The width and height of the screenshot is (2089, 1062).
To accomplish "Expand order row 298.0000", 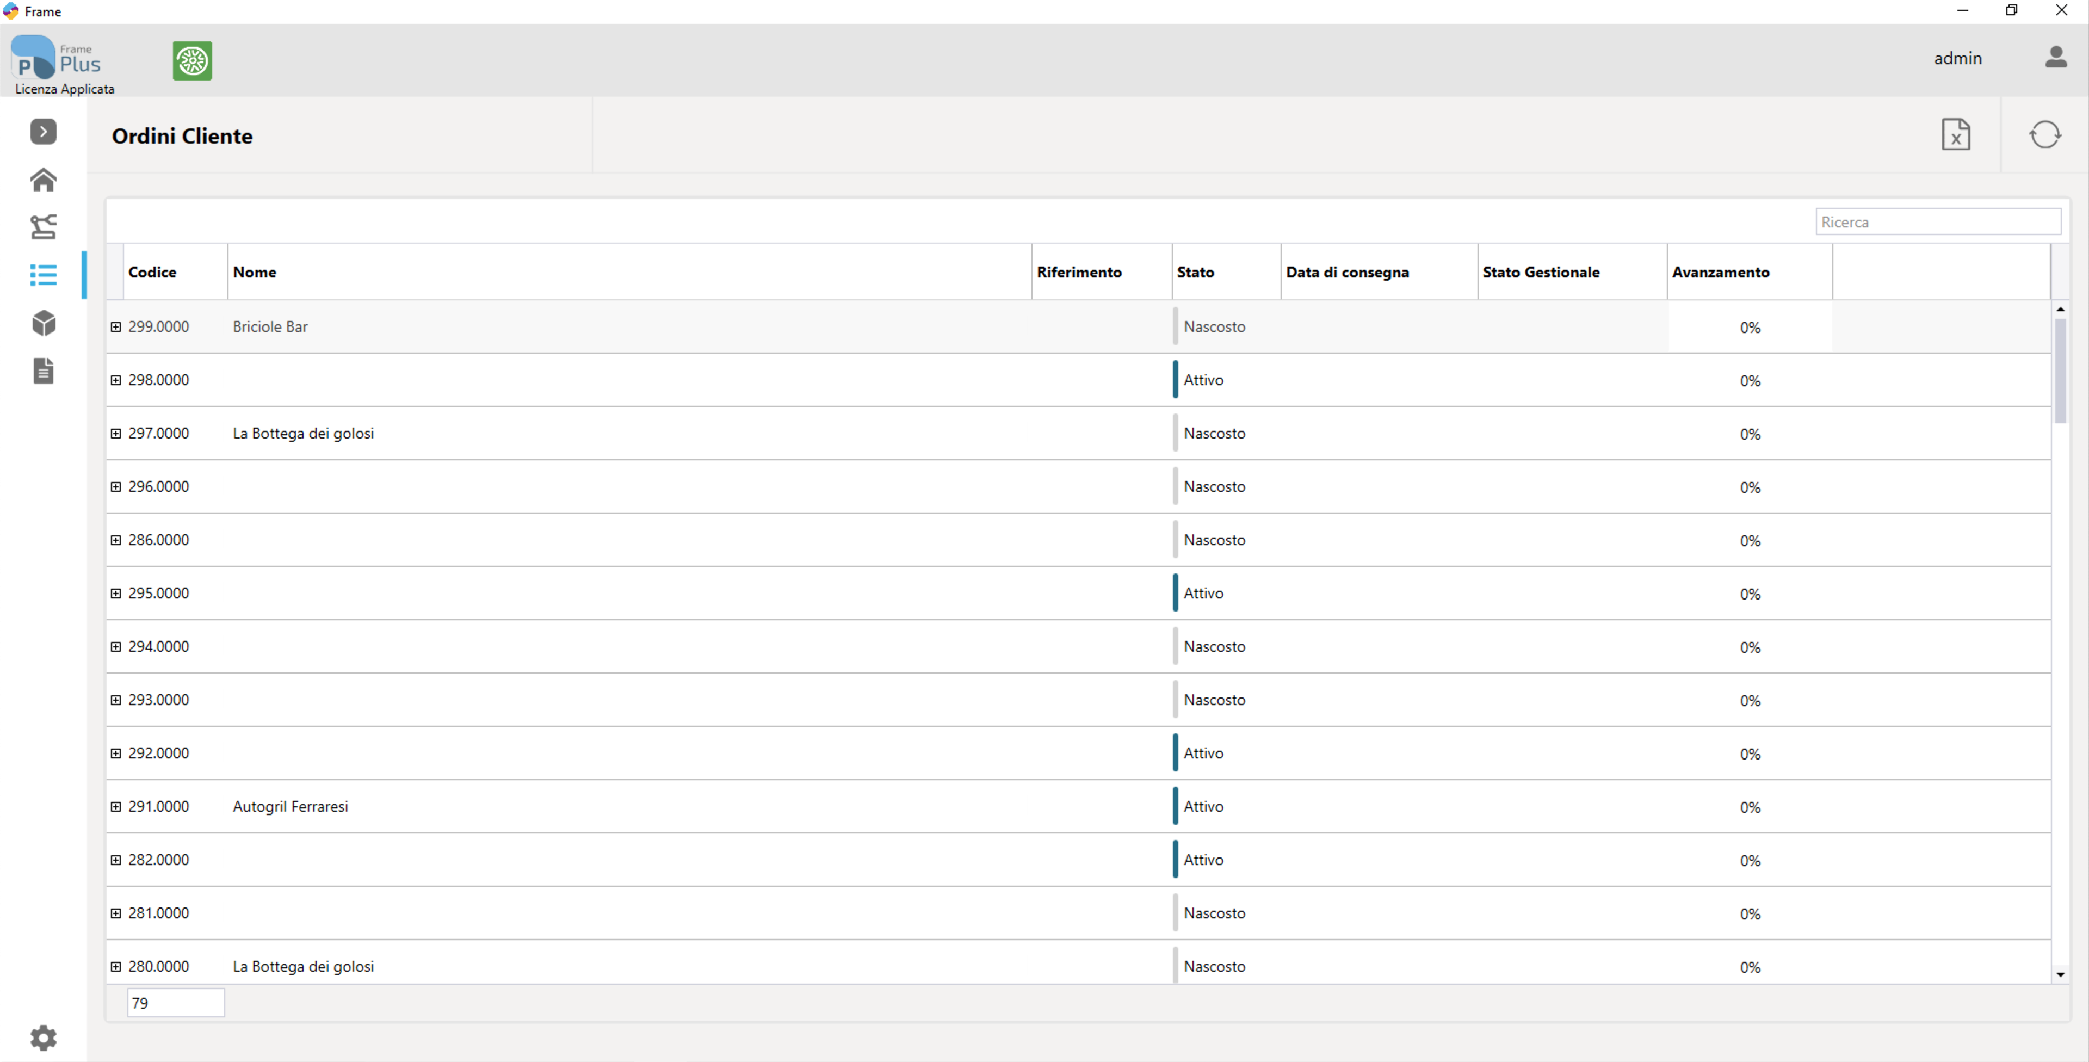I will click(x=116, y=380).
